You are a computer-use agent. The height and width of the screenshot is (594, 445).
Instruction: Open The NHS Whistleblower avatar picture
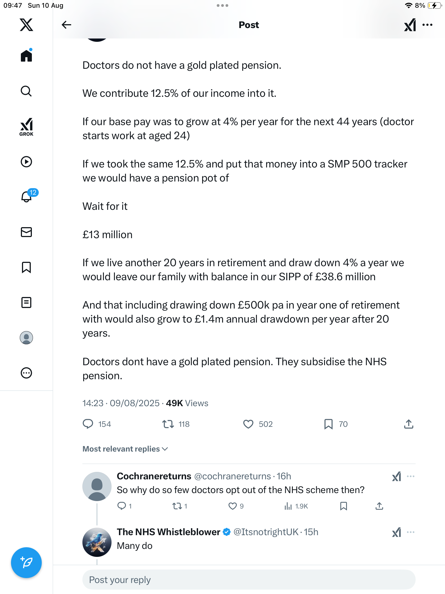pyautogui.click(x=97, y=542)
